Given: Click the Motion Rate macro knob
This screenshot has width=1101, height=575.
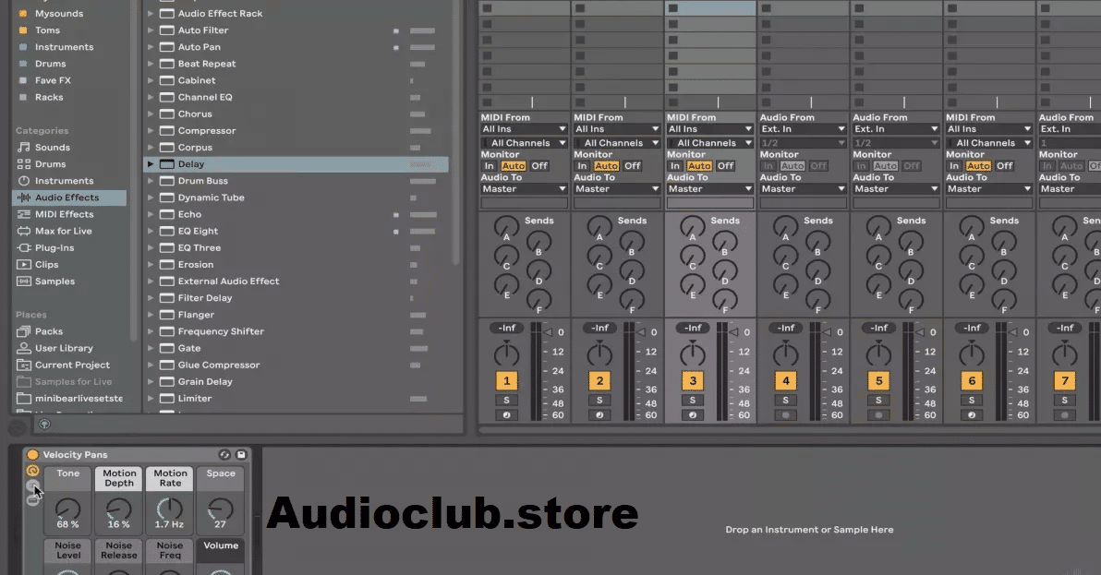Looking at the screenshot, I should (169, 509).
